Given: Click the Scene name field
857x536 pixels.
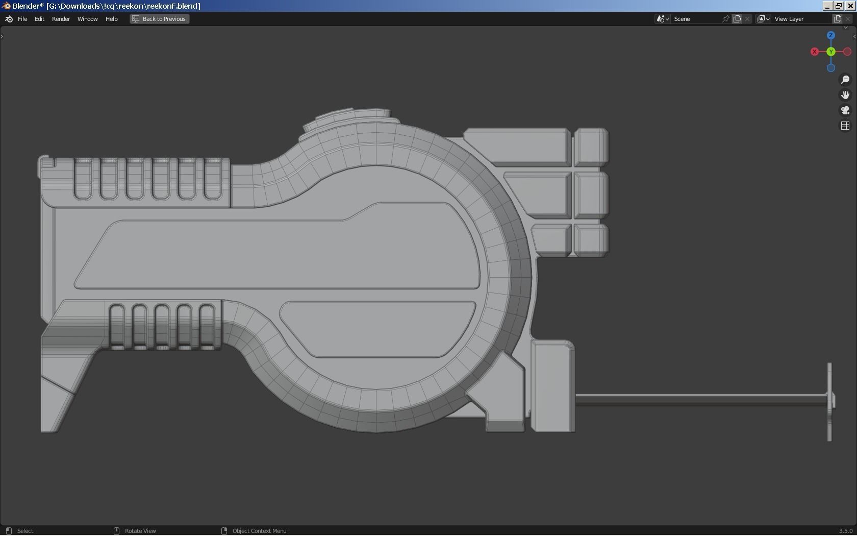Looking at the screenshot, I should pyautogui.click(x=696, y=19).
